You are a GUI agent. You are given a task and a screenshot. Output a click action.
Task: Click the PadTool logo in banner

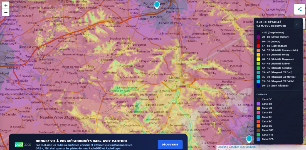tap(23, 144)
